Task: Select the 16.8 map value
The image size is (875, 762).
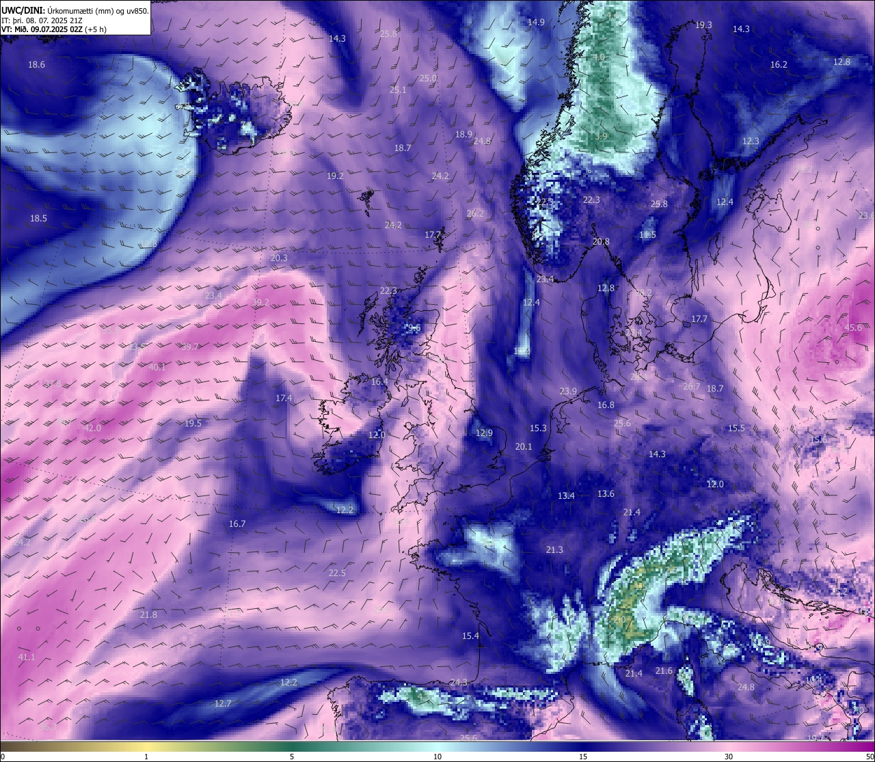Action: tap(606, 405)
